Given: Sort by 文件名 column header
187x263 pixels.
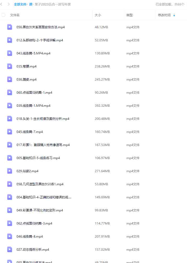Looking at the screenshot, I should 15,15.
